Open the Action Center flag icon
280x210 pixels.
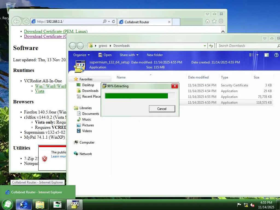239,205
